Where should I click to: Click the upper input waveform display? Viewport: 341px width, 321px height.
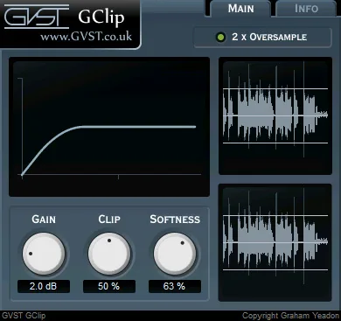275,115
